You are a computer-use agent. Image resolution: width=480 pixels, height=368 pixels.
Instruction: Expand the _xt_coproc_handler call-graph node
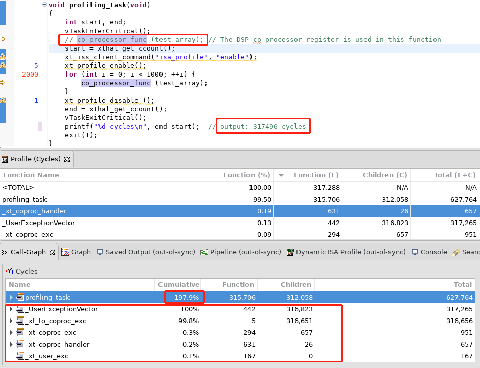pos(12,345)
